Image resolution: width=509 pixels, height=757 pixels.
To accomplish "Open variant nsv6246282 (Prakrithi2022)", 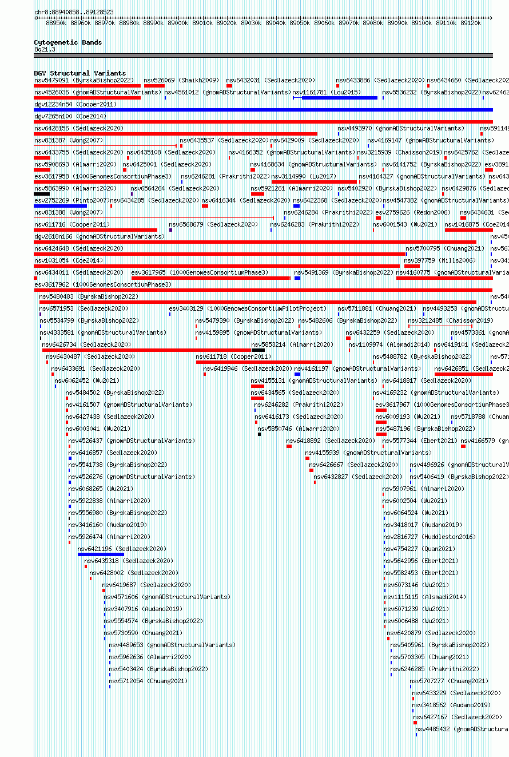I will tap(299, 405).
